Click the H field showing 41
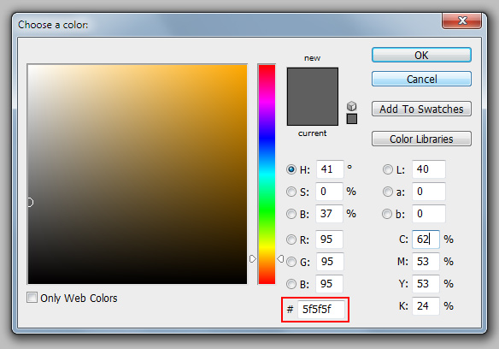This screenshot has height=349, width=499. click(330, 169)
